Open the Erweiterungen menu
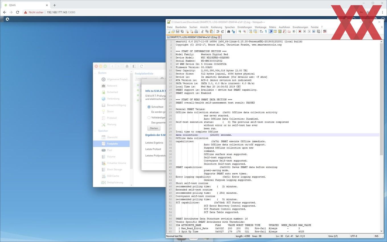387x242 pixels. click(300, 27)
